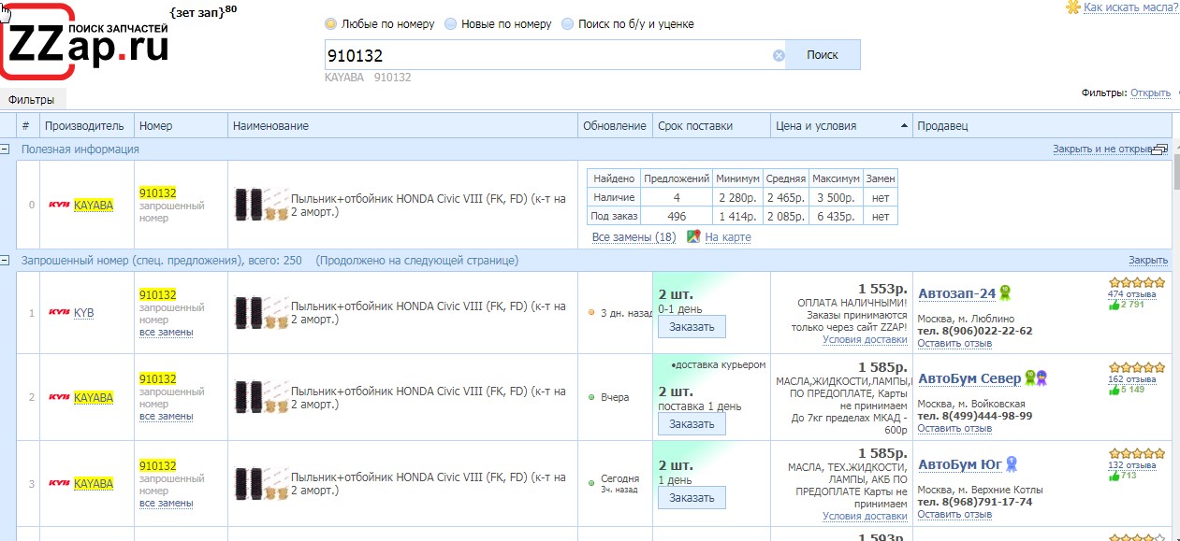The image size is (1180, 541).
Task: Open product photo in the Автозап-24 row
Action: (x=261, y=313)
